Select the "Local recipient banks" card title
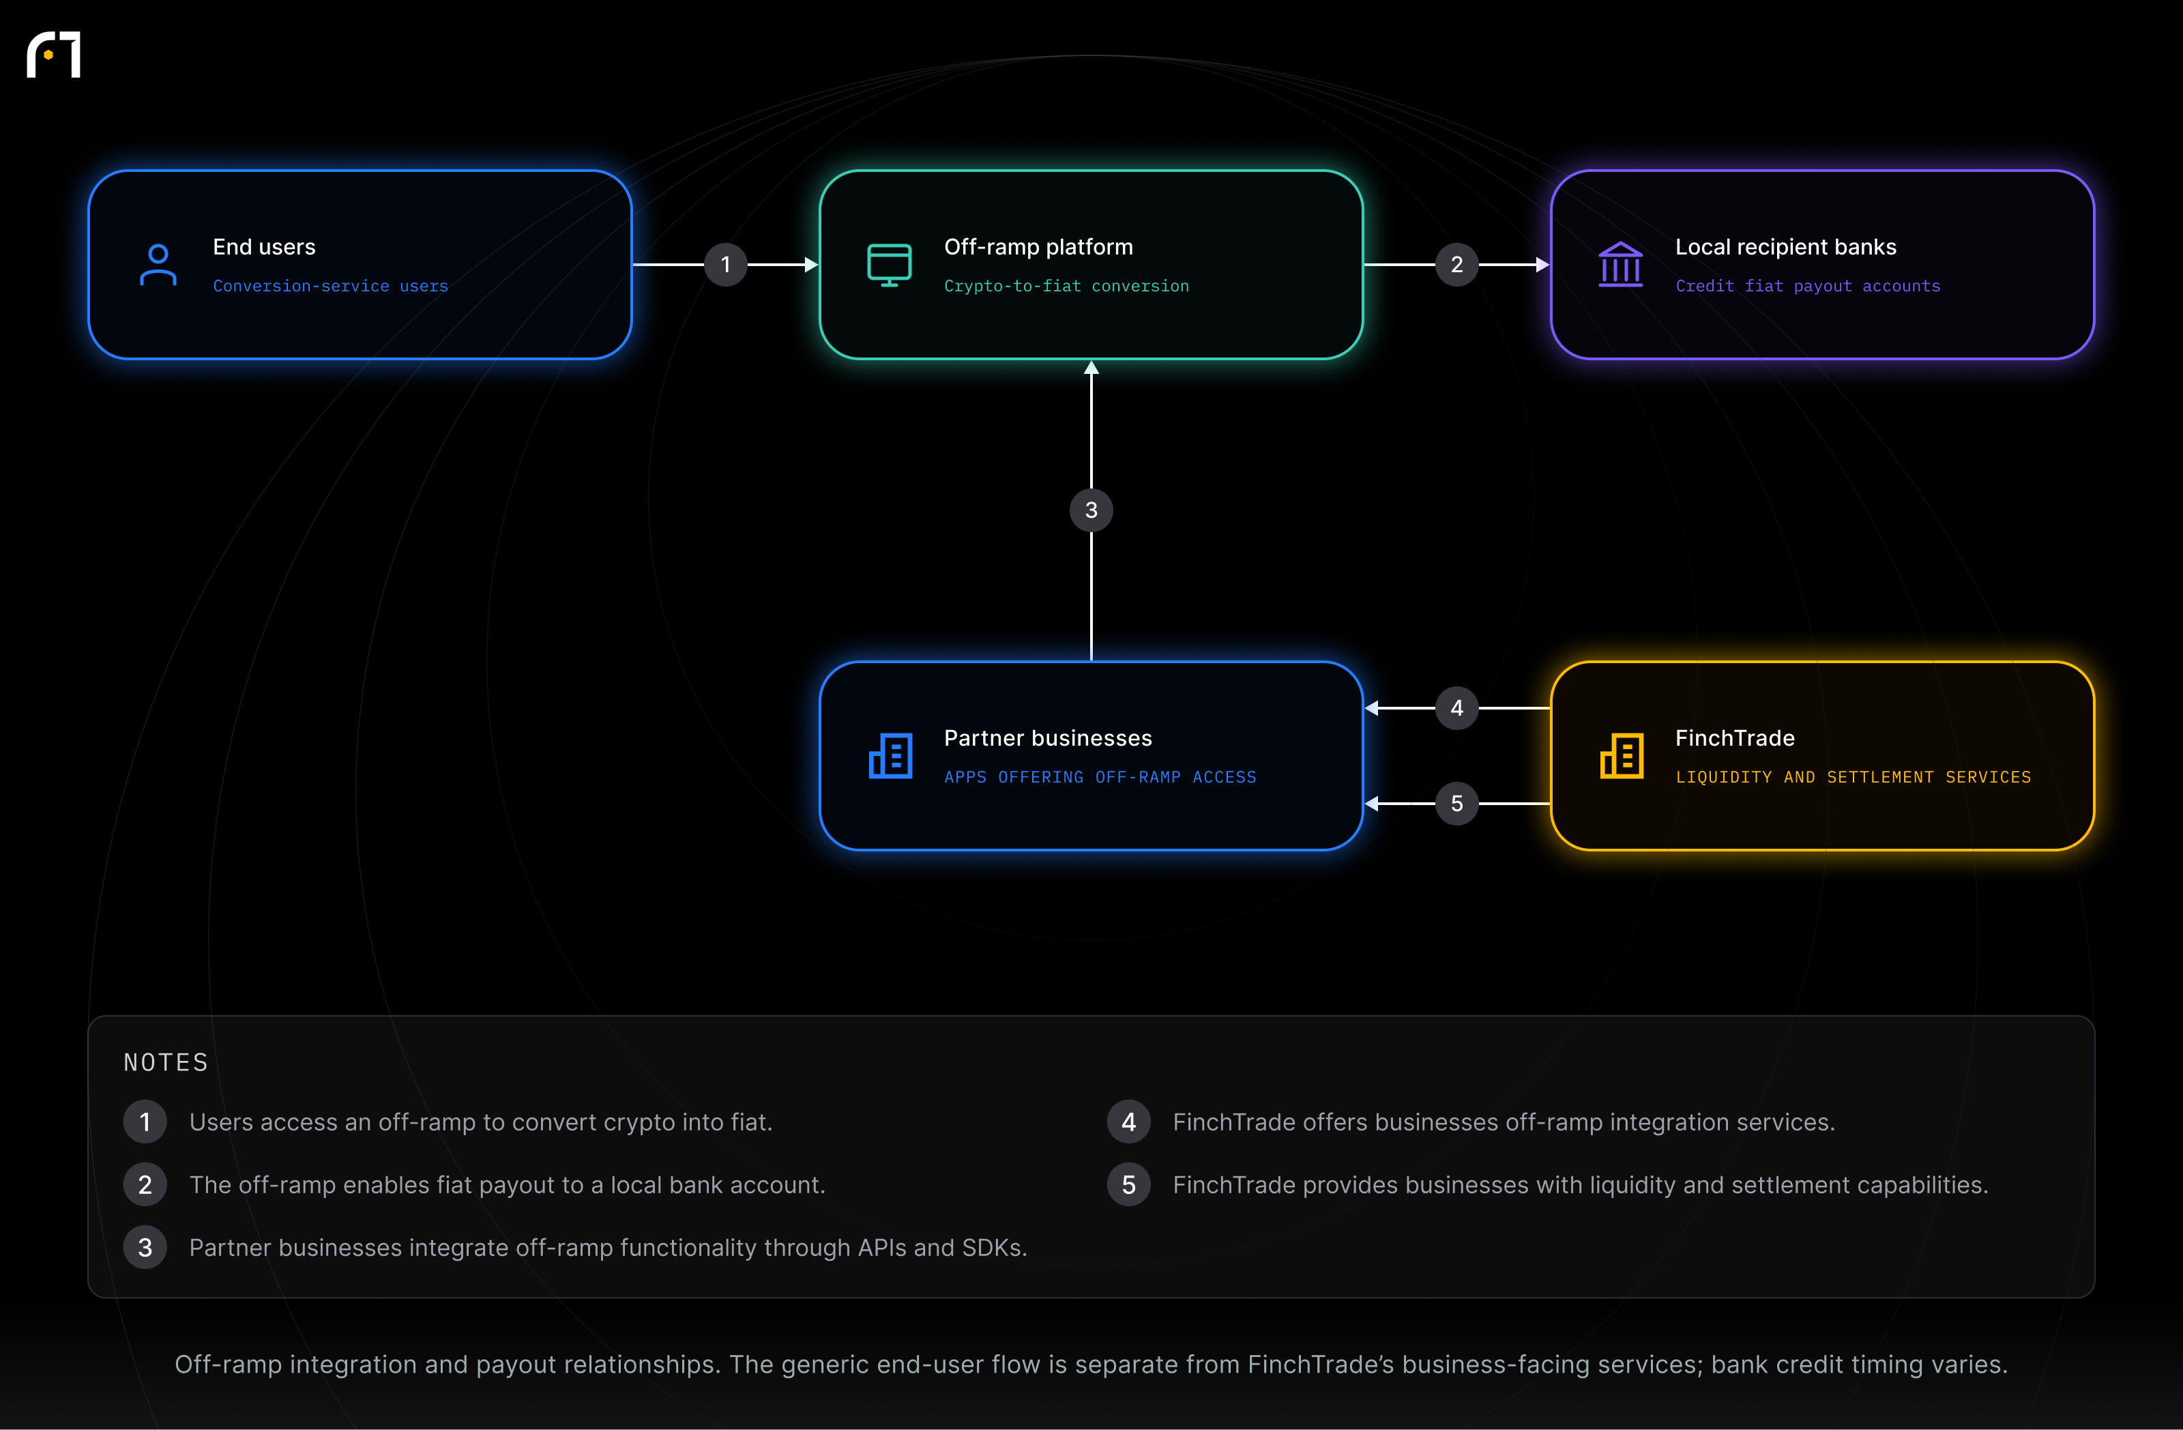The width and height of the screenshot is (2183, 1430). point(1785,247)
